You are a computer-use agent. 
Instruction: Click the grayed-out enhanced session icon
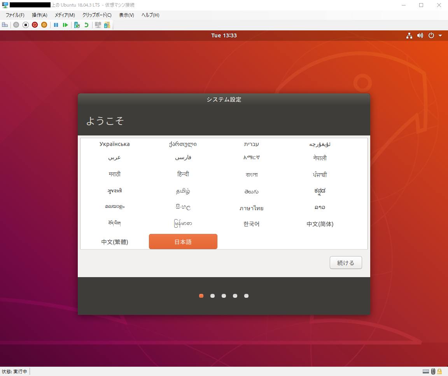click(x=98, y=25)
